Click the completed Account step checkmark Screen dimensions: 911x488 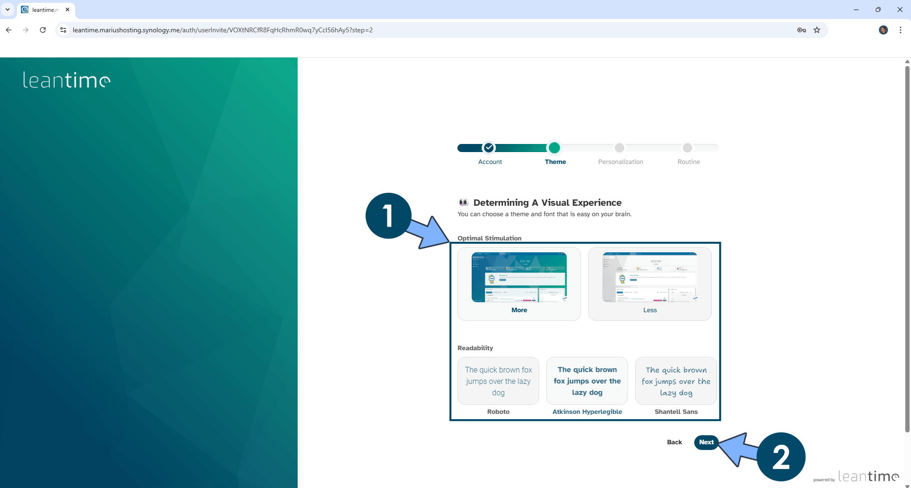(x=489, y=148)
